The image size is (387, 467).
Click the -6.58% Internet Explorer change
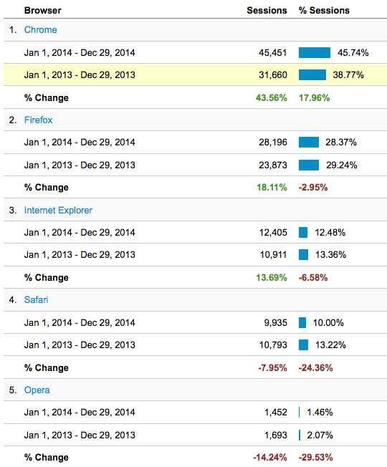coord(313,278)
